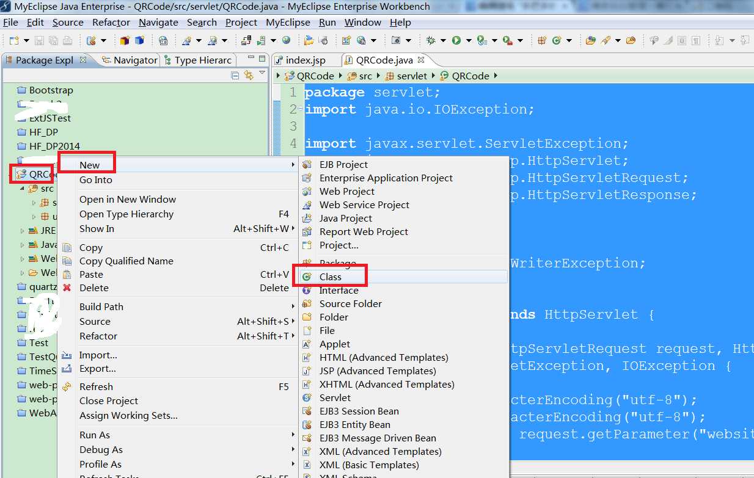
Task: Toggle Link with Editor in Package Explorer
Action: tap(249, 75)
